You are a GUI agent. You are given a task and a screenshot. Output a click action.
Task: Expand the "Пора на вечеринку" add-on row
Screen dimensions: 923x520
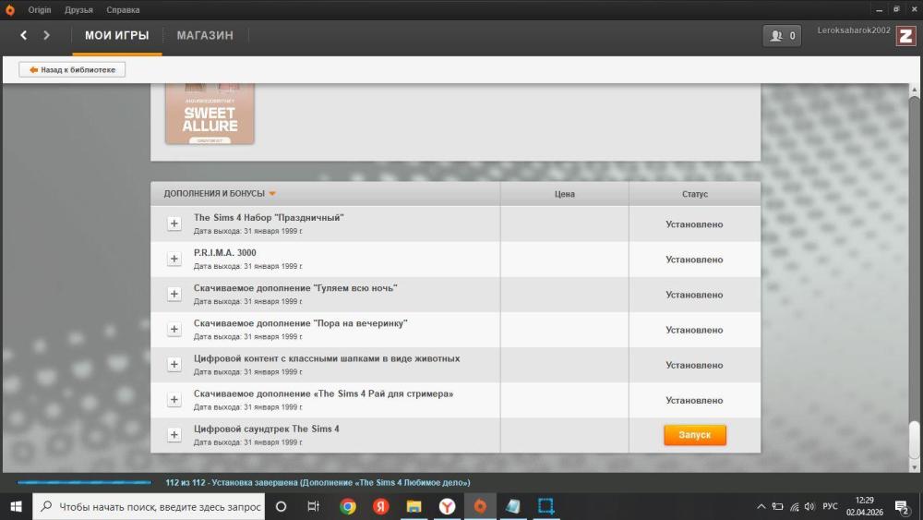coord(174,330)
